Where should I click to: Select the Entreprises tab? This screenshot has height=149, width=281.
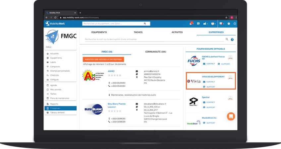pos(216,32)
